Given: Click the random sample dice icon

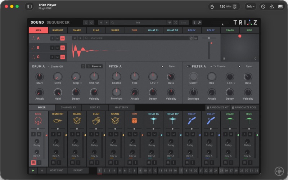Looking at the screenshot, I should point(191,38).
